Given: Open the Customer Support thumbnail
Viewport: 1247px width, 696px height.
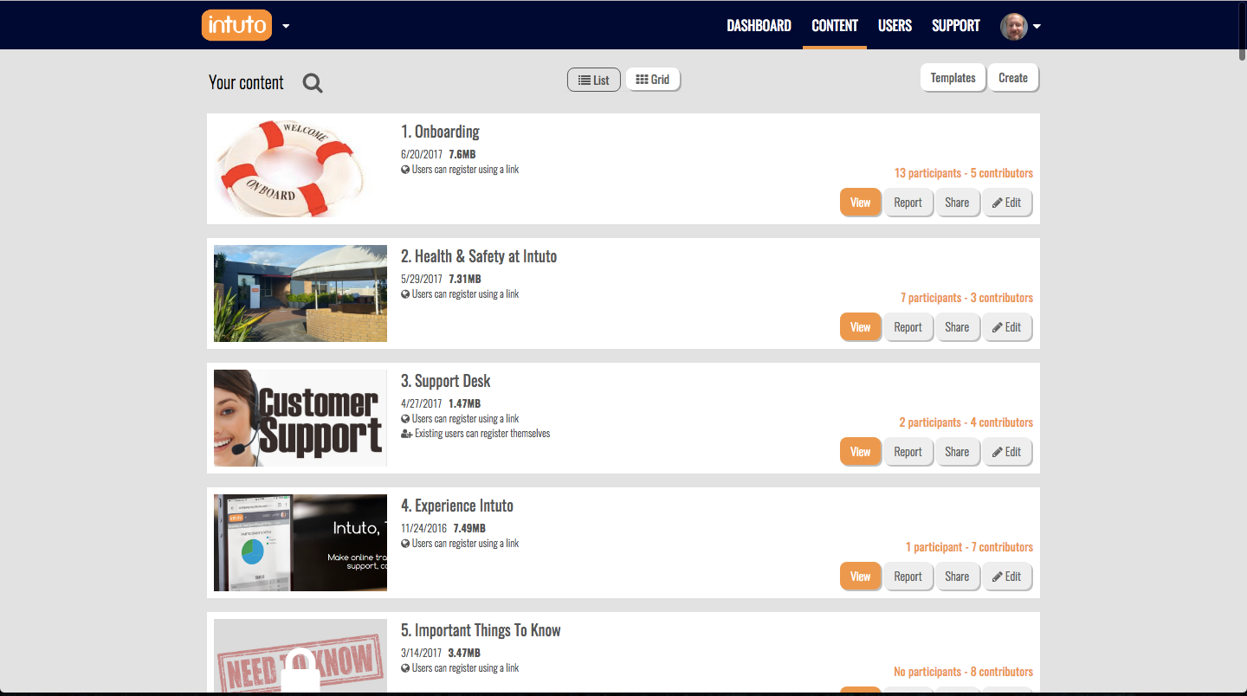Looking at the screenshot, I should (300, 418).
